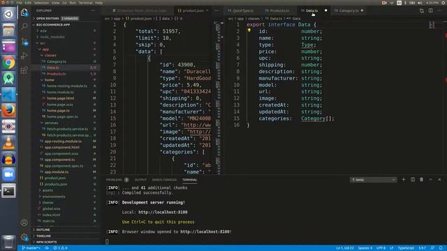Open the Extensions view

click(x=24, y=70)
